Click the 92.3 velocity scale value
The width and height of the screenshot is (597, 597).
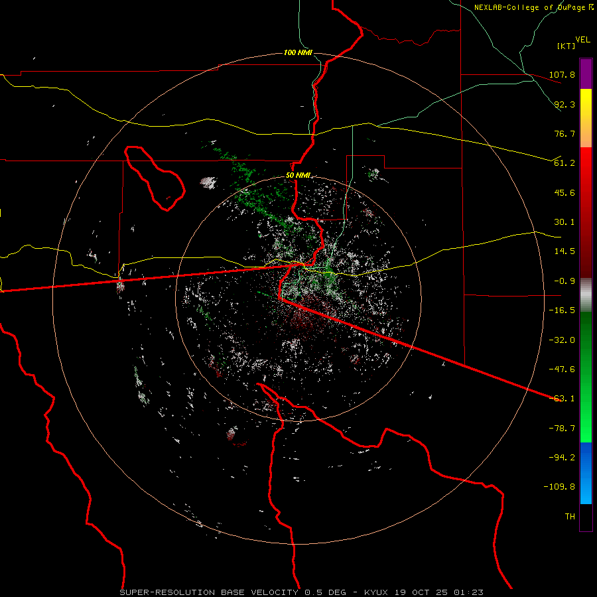click(x=564, y=104)
